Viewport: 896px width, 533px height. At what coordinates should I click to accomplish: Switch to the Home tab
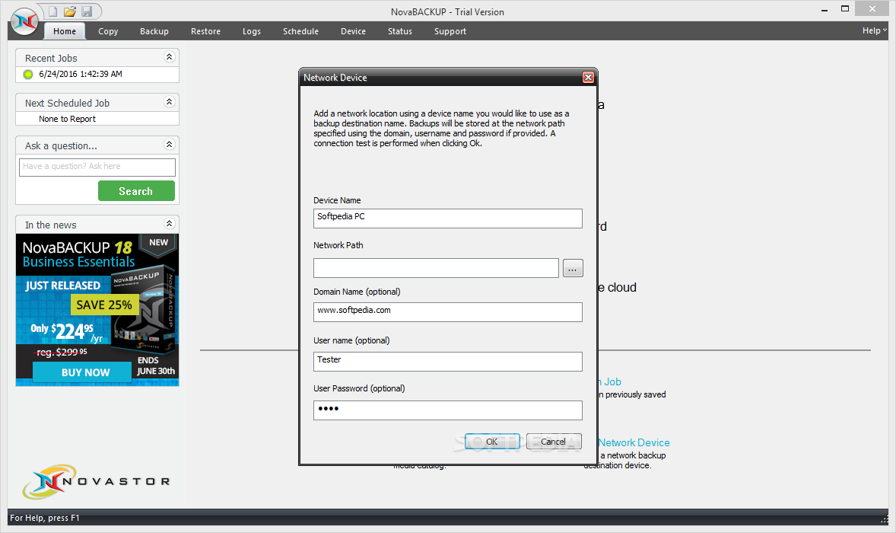[x=65, y=31]
